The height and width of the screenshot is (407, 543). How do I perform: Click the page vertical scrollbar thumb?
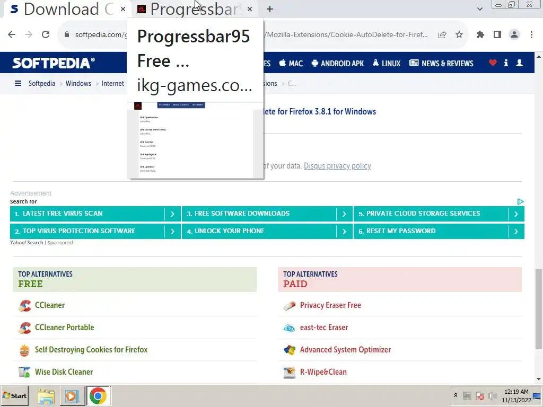point(539,309)
